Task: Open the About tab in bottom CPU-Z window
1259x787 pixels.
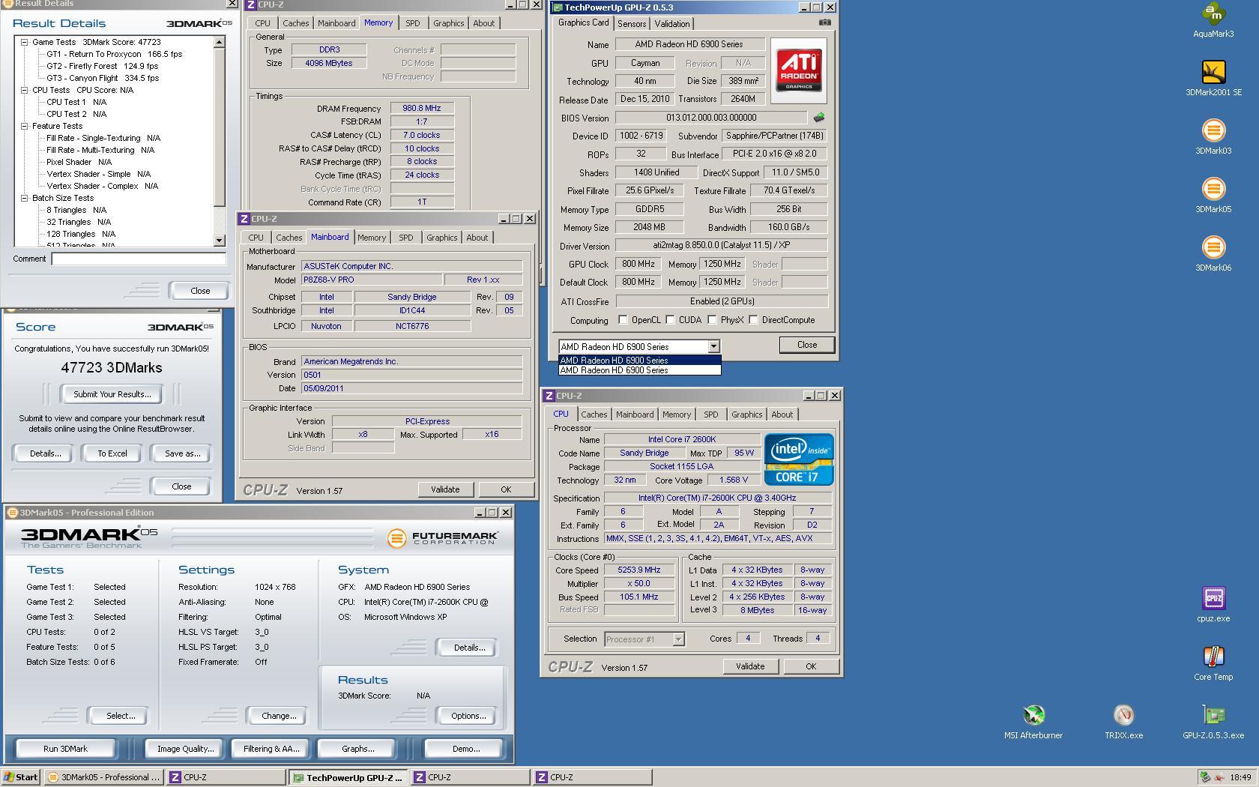Action: coord(782,414)
